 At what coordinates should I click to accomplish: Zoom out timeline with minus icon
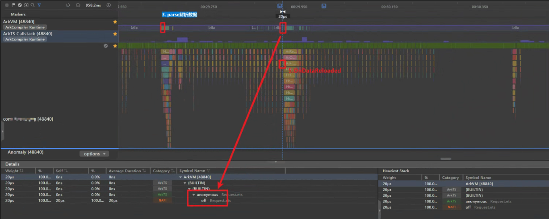[78, 5]
